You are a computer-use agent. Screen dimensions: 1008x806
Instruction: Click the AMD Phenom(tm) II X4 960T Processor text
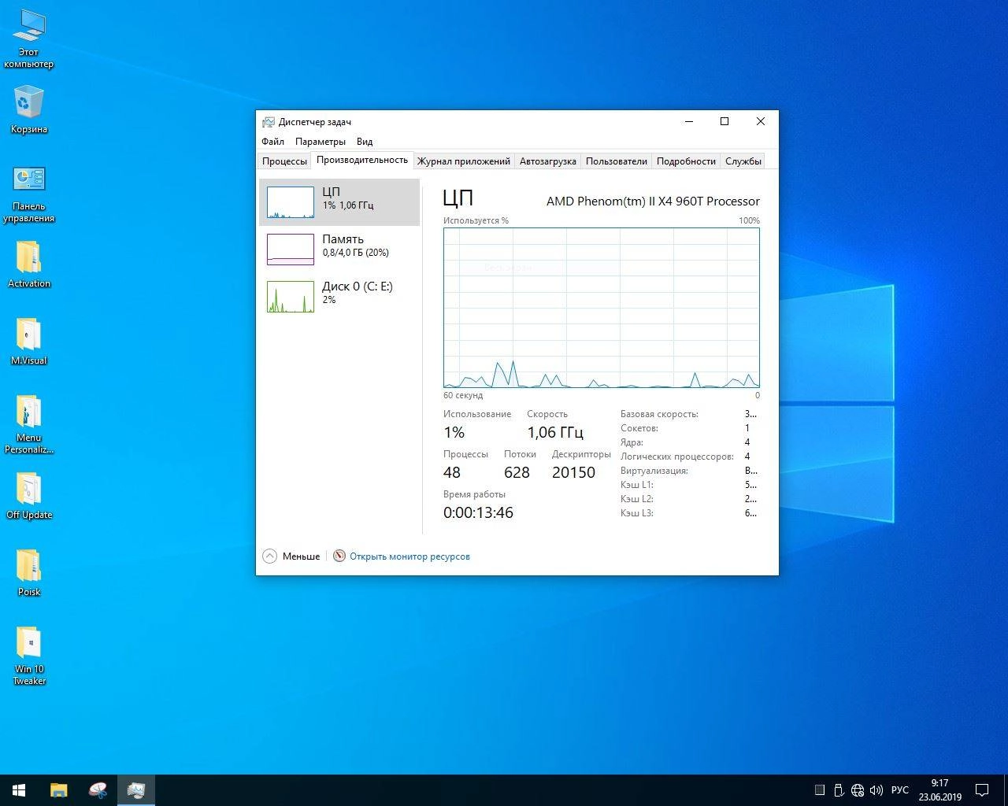[653, 201]
